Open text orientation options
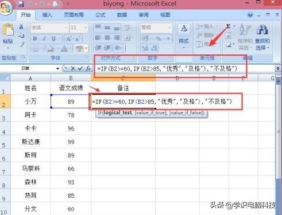 point(119,48)
